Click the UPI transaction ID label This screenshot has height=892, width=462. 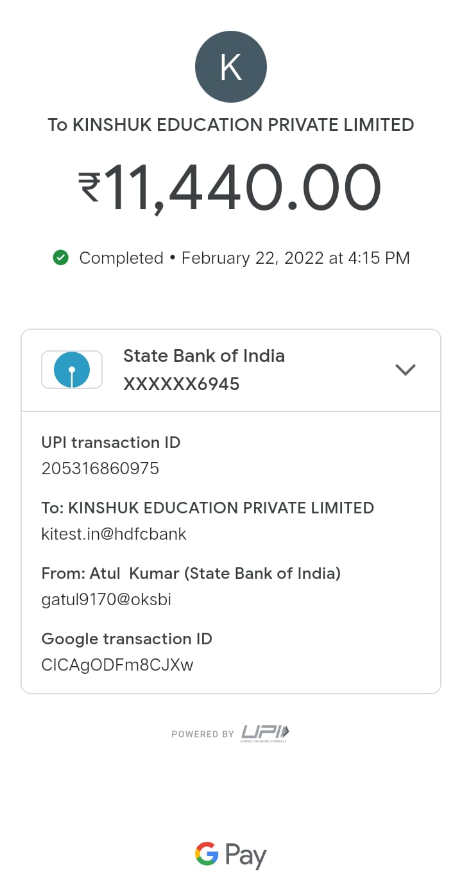110,442
